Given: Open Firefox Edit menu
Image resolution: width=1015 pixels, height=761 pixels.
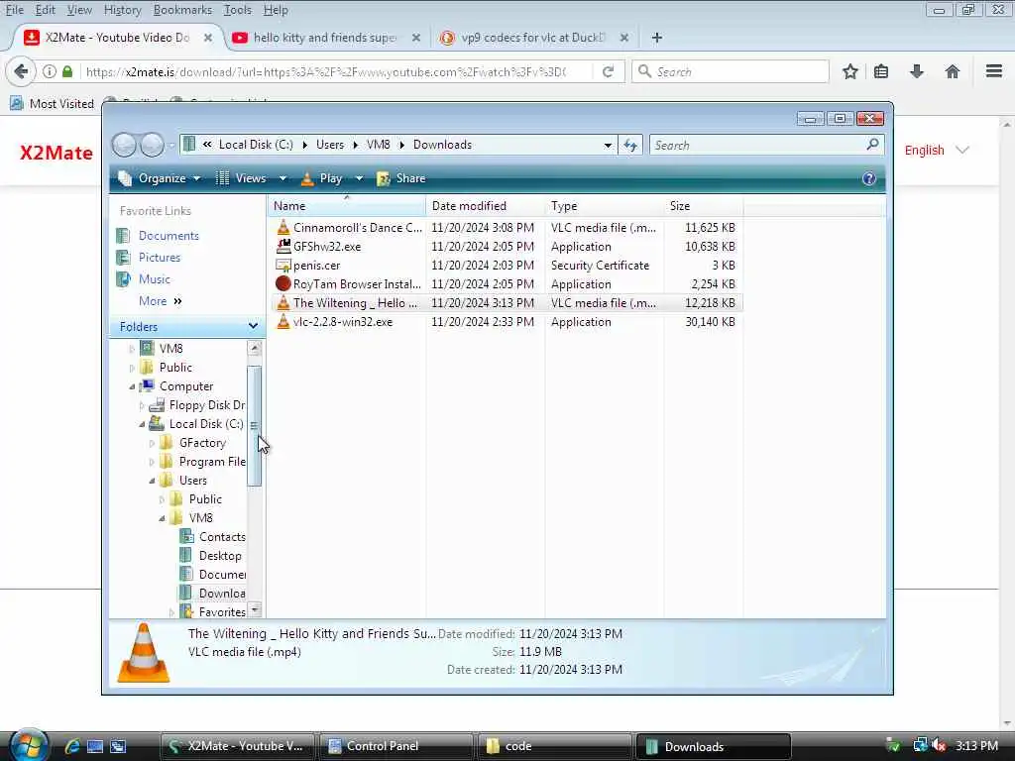Looking at the screenshot, I should click(45, 10).
